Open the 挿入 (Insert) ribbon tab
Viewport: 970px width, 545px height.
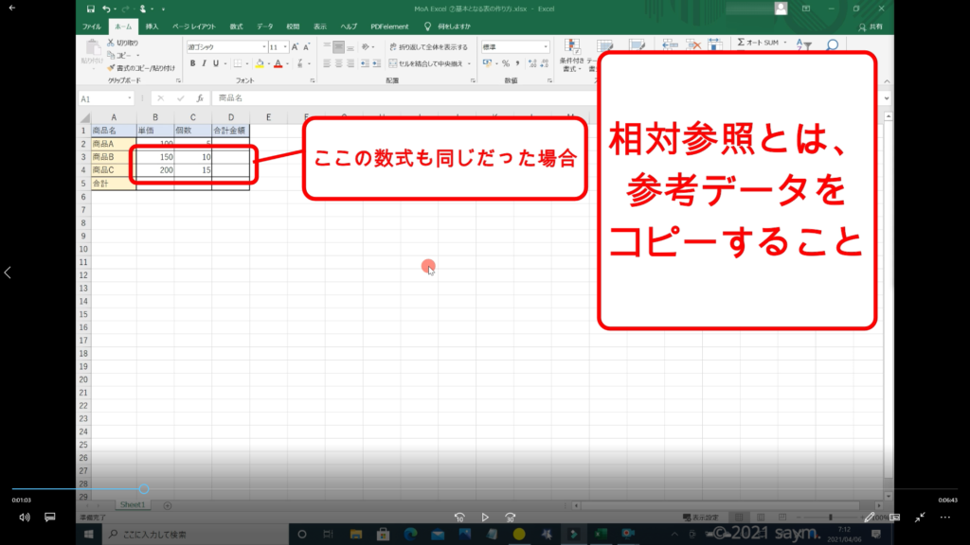point(152,26)
